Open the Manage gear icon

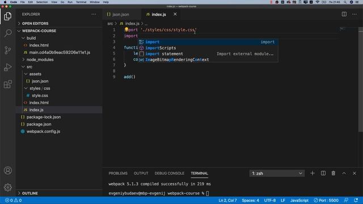[7, 187]
